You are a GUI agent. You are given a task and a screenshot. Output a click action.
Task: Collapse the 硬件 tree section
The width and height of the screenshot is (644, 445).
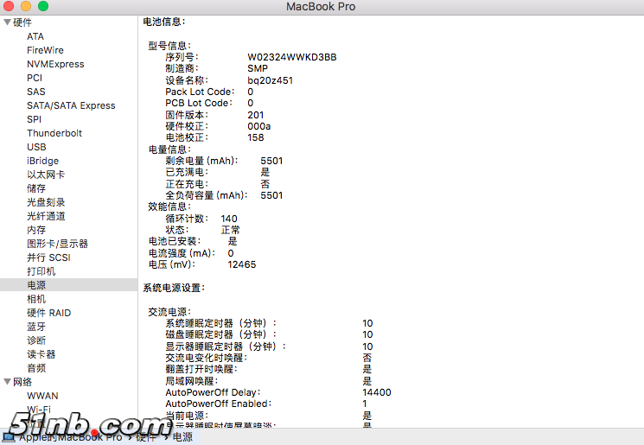pos(7,22)
